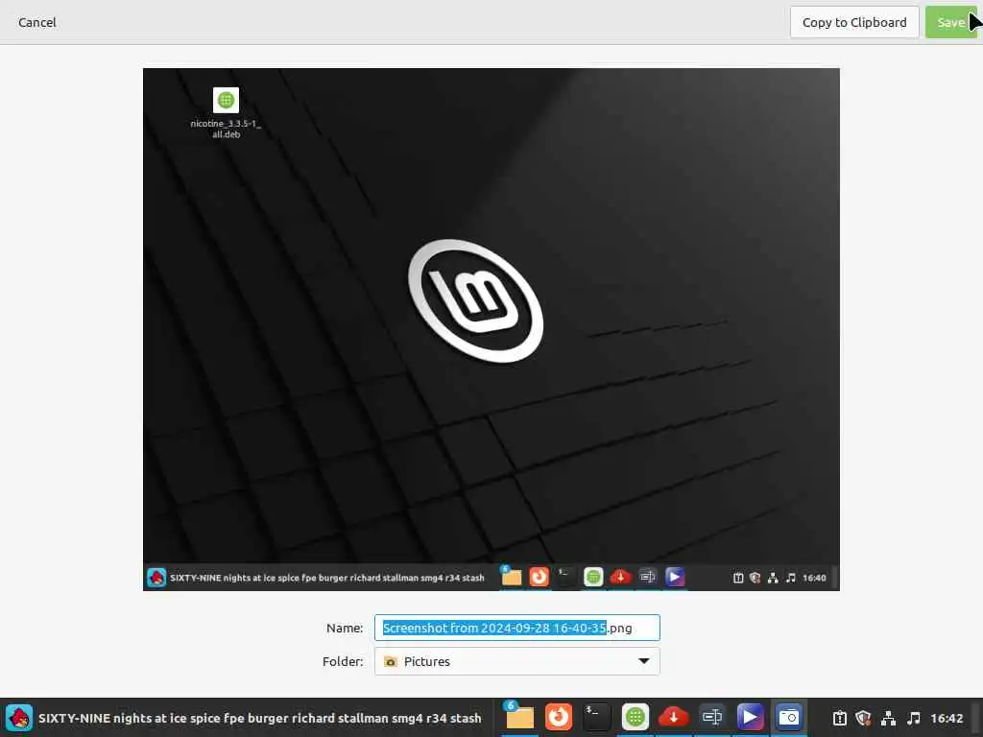The image size is (983, 737).
Task: Edit the screenshot Name field
Action: (517, 628)
